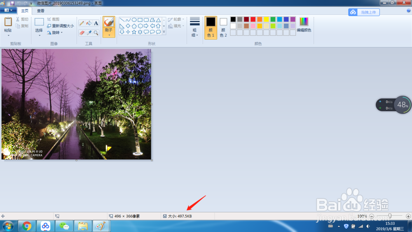Pick the purple color swatch
The height and width of the screenshot is (232, 412).
293,19
